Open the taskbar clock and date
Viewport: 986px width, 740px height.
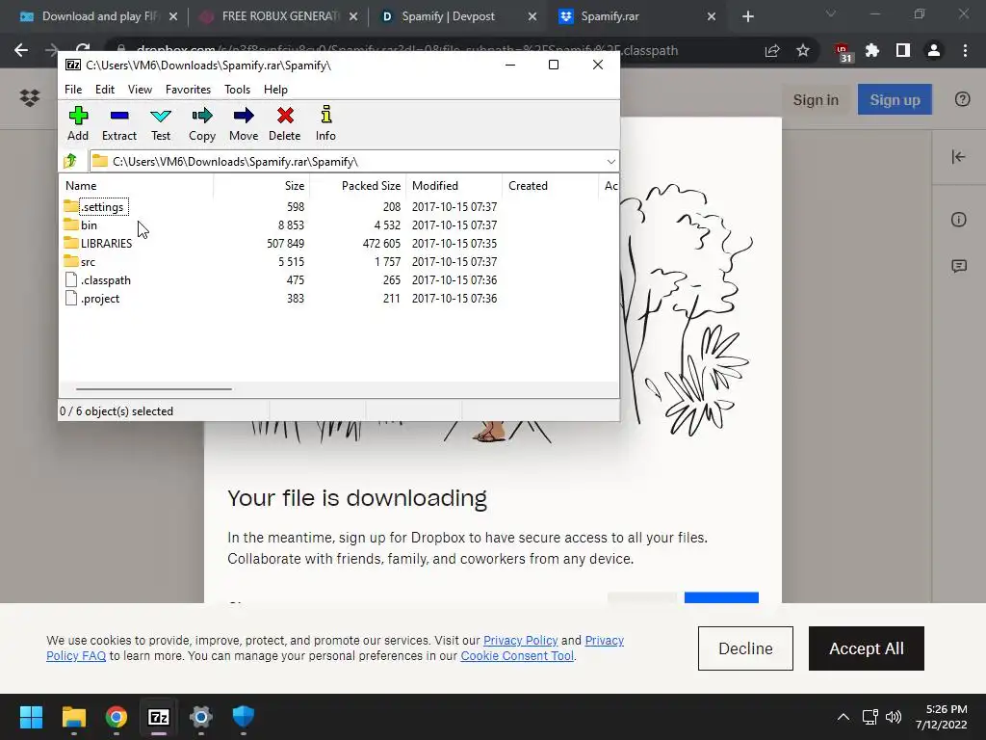(x=941, y=717)
